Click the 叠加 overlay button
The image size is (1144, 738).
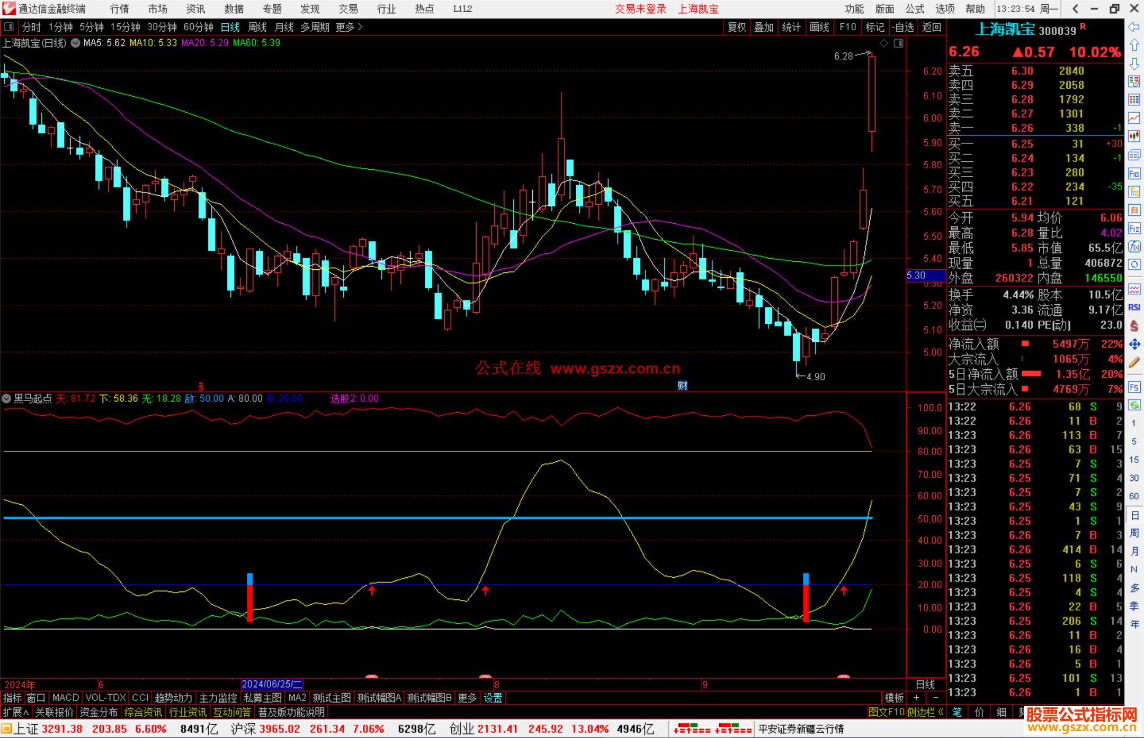[x=764, y=27]
